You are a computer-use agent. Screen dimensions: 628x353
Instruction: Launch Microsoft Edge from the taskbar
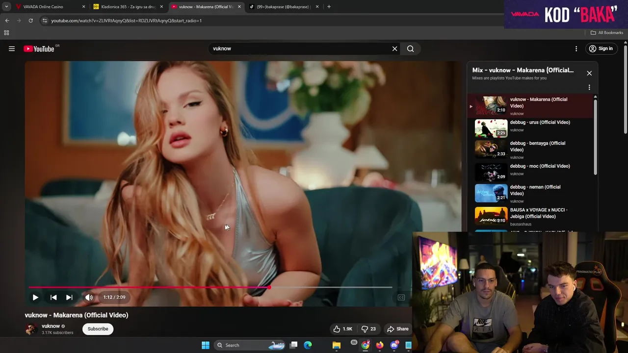pyautogui.click(x=308, y=345)
